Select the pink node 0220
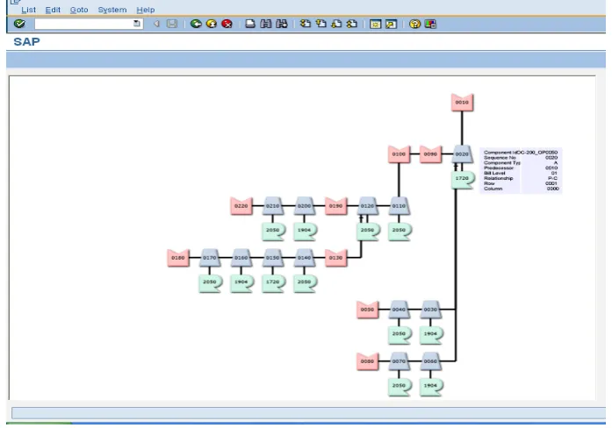The image size is (612, 428). click(241, 206)
